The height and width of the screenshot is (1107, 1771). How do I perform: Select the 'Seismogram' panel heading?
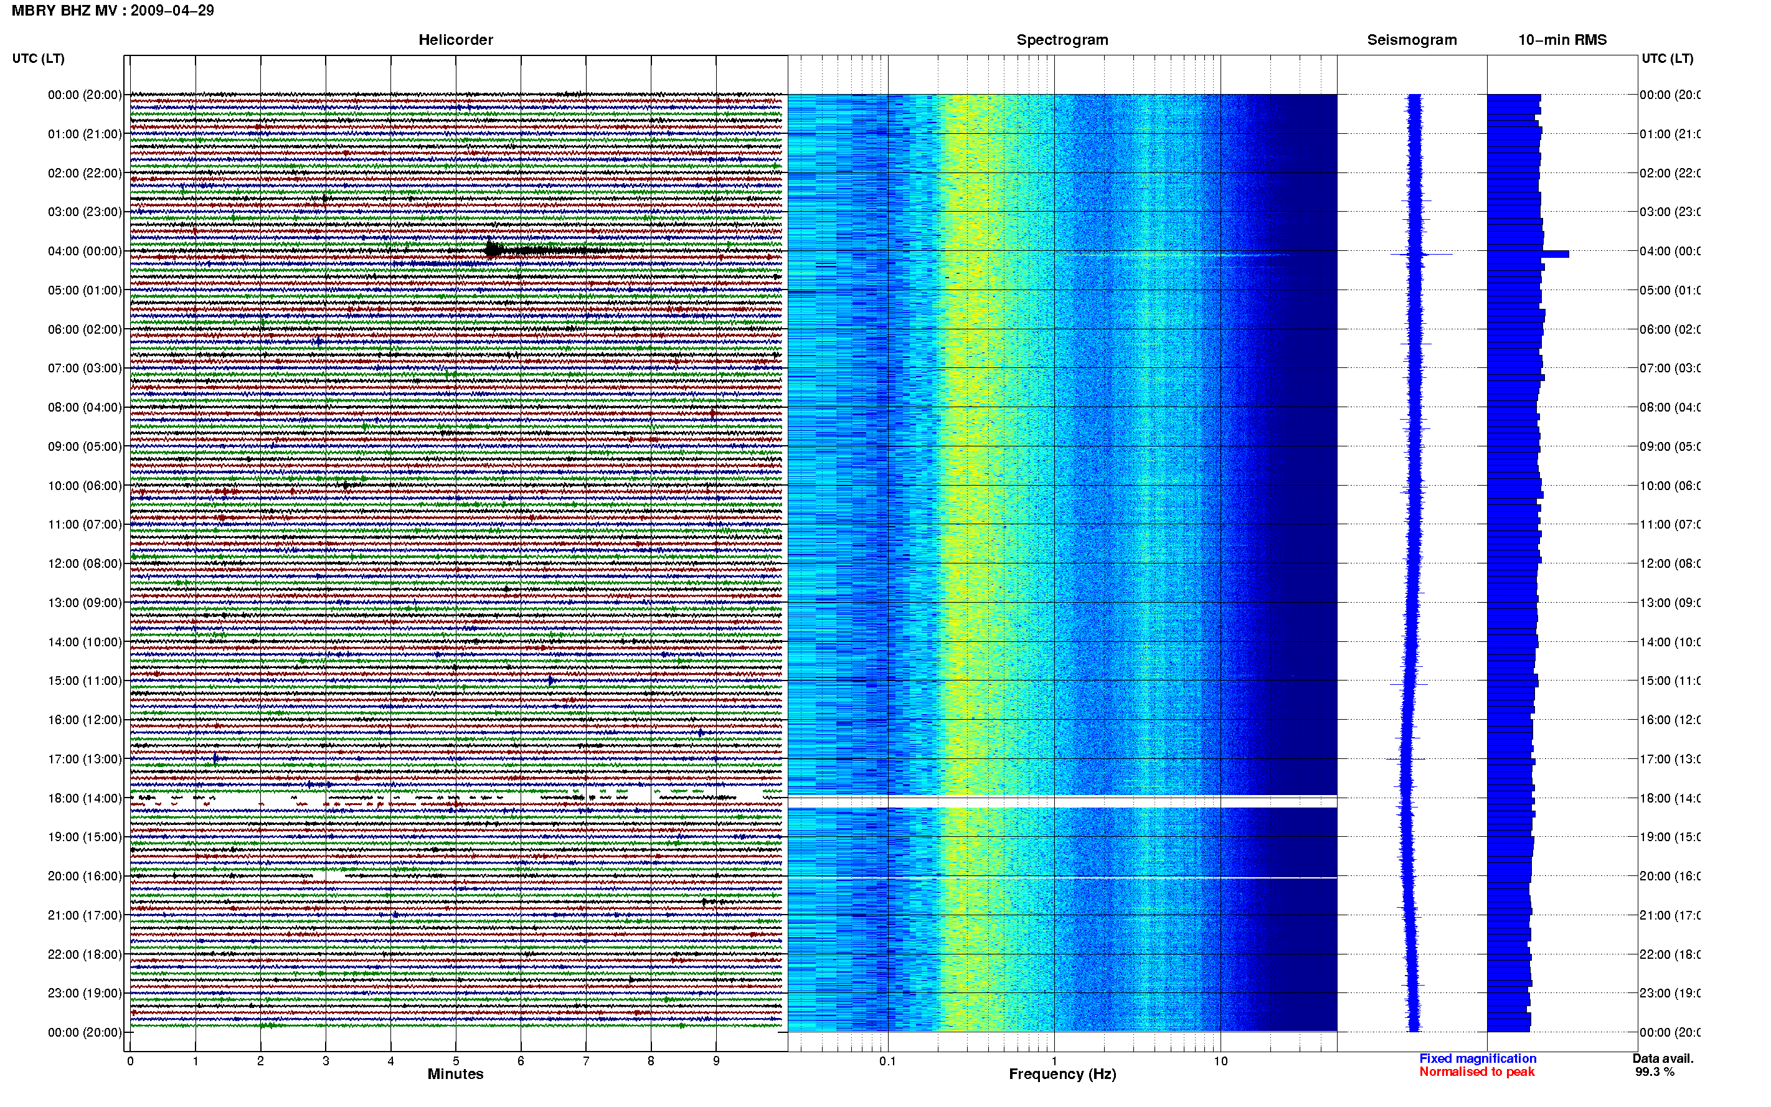click(1412, 40)
